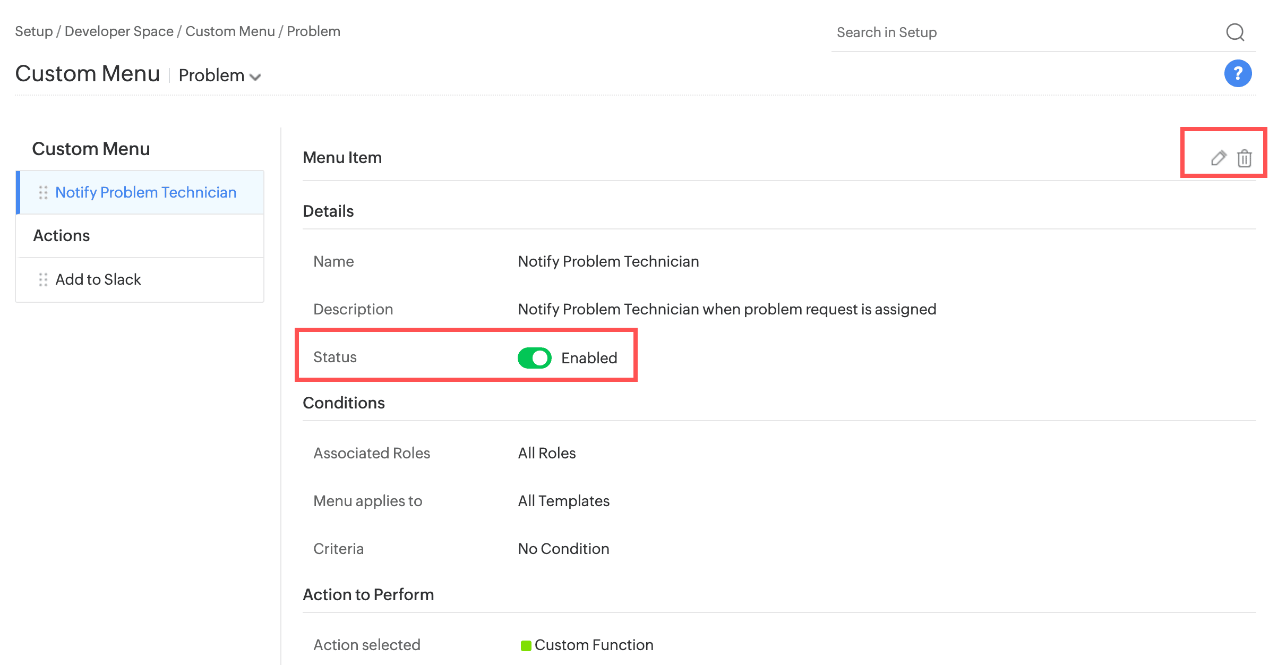Open the Problem module selector next to Custom Menu
Image resolution: width=1269 pixels, height=665 pixels.
point(211,75)
